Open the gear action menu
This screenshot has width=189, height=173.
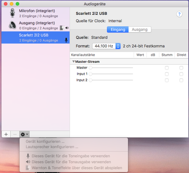(25, 134)
